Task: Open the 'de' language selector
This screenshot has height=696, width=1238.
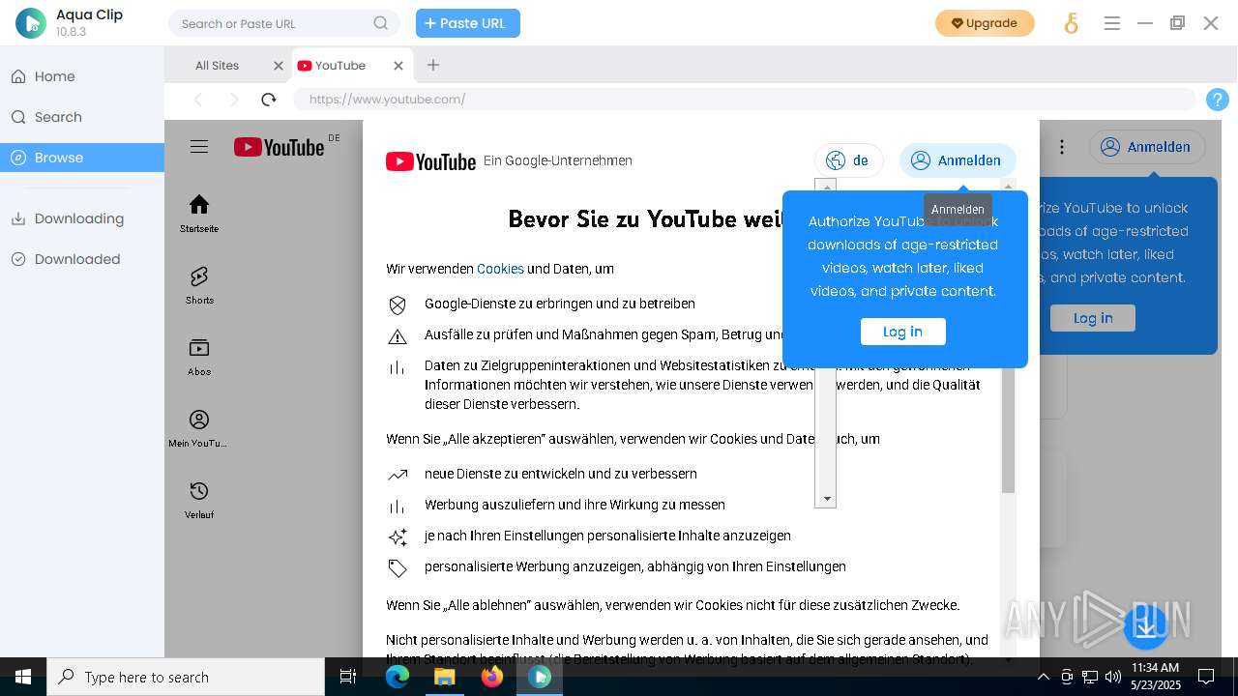Action: [x=848, y=160]
